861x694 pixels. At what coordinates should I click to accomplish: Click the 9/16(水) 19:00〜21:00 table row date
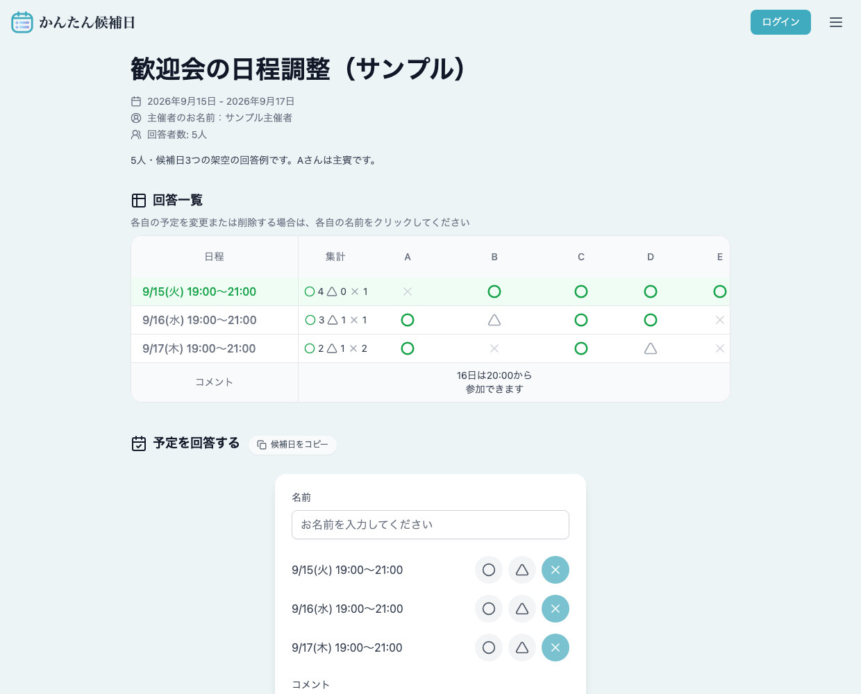(199, 320)
